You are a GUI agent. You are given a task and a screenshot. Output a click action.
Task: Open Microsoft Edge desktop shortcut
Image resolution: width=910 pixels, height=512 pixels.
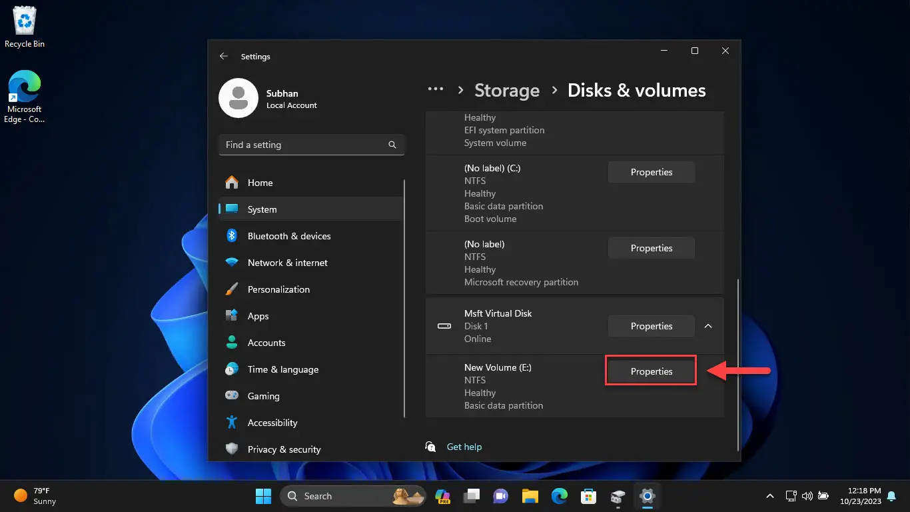(25, 97)
